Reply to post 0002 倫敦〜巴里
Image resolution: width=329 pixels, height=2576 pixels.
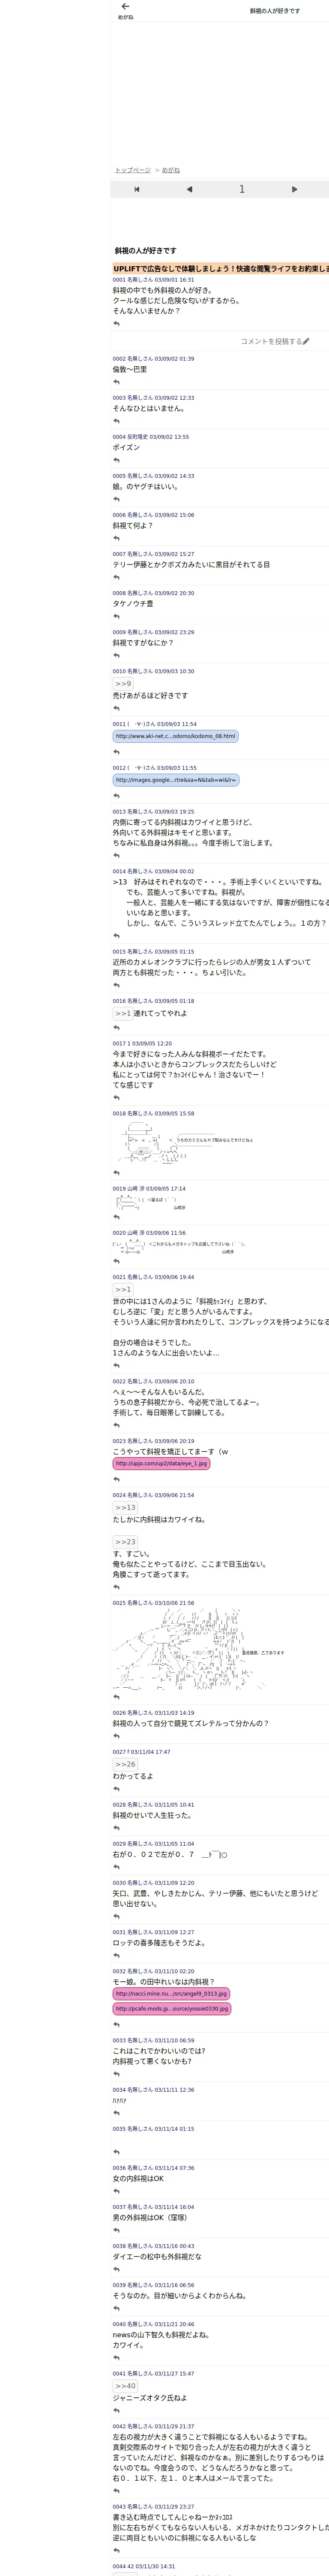tap(117, 382)
